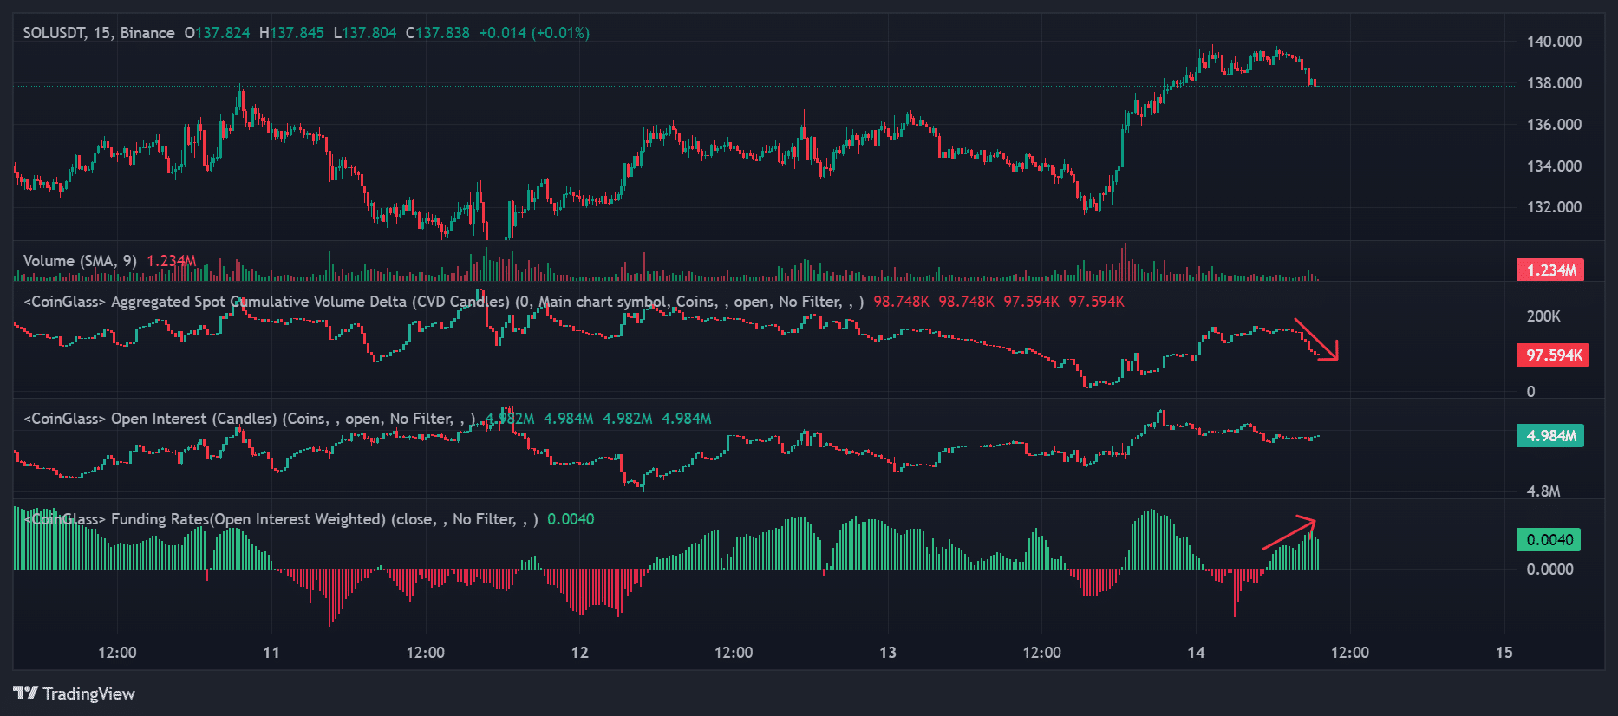Click the 140.000 price axis label
This screenshot has height=716, width=1618.
pyautogui.click(x=1554, y=42)
